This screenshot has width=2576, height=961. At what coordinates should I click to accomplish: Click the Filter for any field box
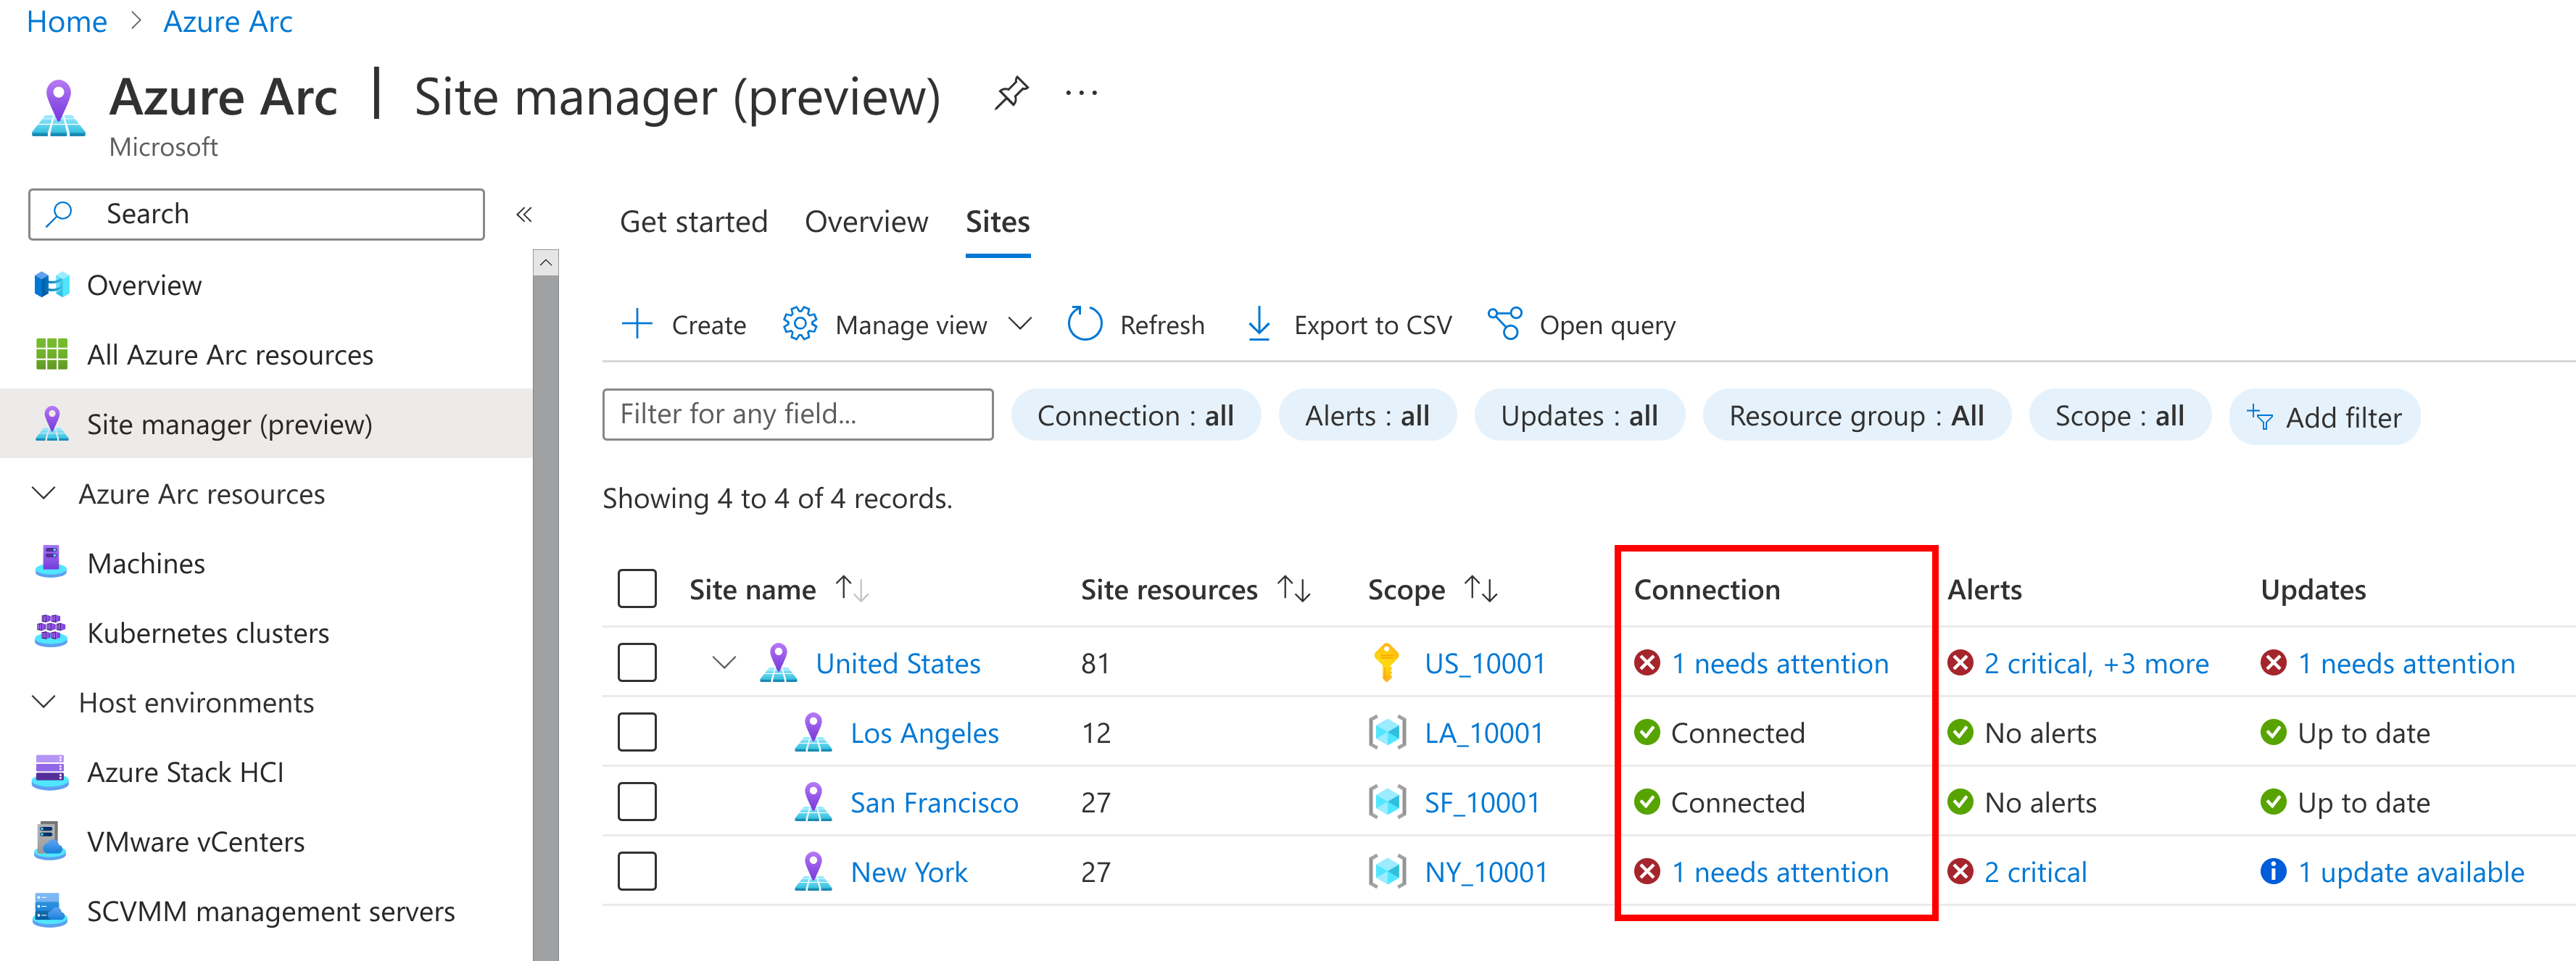tap(797, 414)
